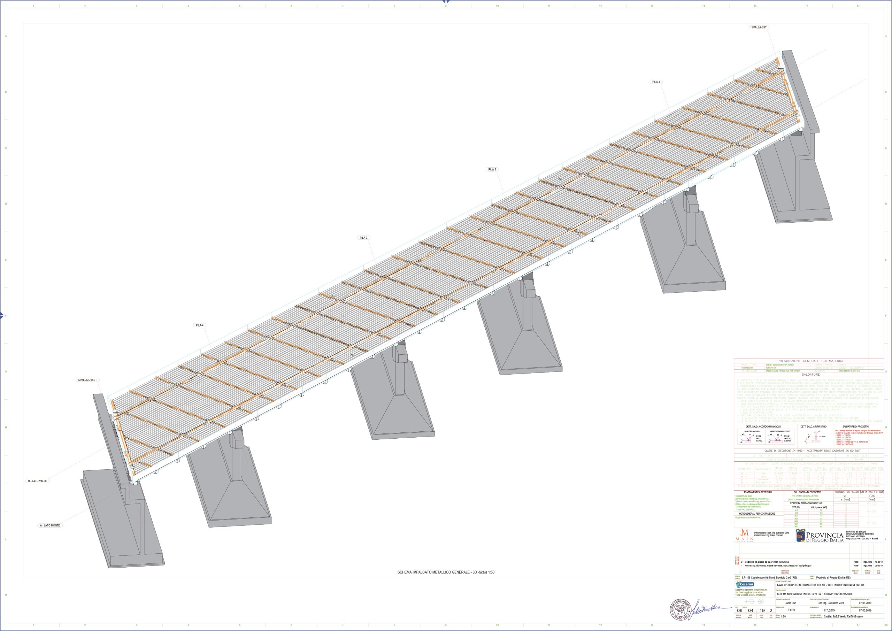Select the PILA-3 pier label
Screen dimensions: 892x631
[364, 238]
